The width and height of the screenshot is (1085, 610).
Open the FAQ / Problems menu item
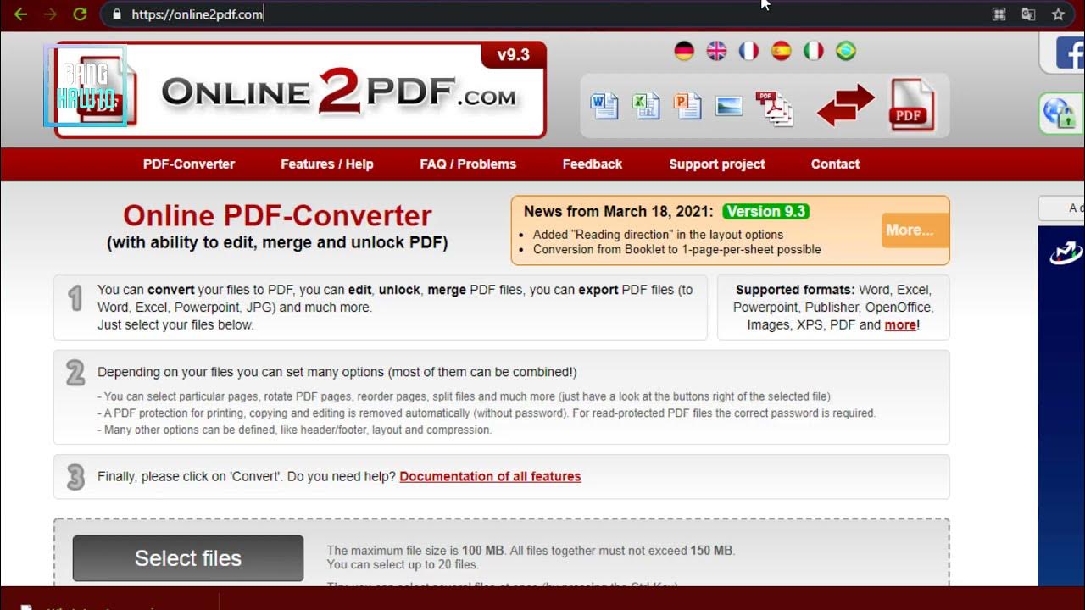coord(468,164)
